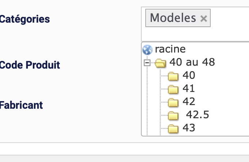Click the Fabricant field label
Viewport: 249px width, 162px height.
21,105
